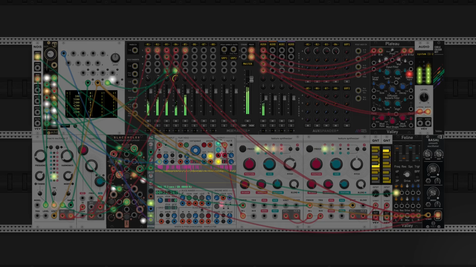Click the macro oscillator HARMONICS knob
Viewport: 476px width, 267px height.
[x=67, y=156]
